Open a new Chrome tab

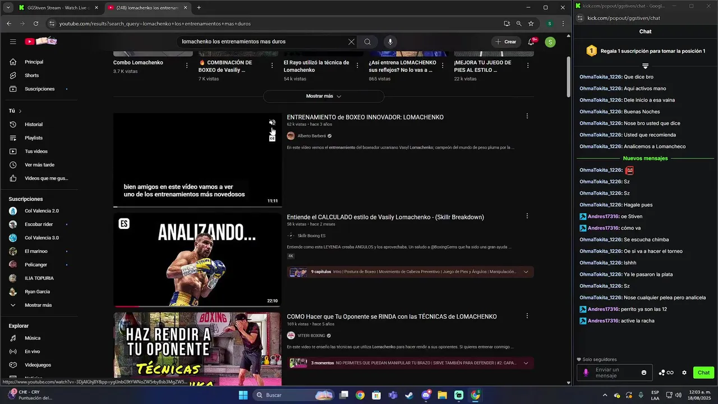click(x=199, y=7)
